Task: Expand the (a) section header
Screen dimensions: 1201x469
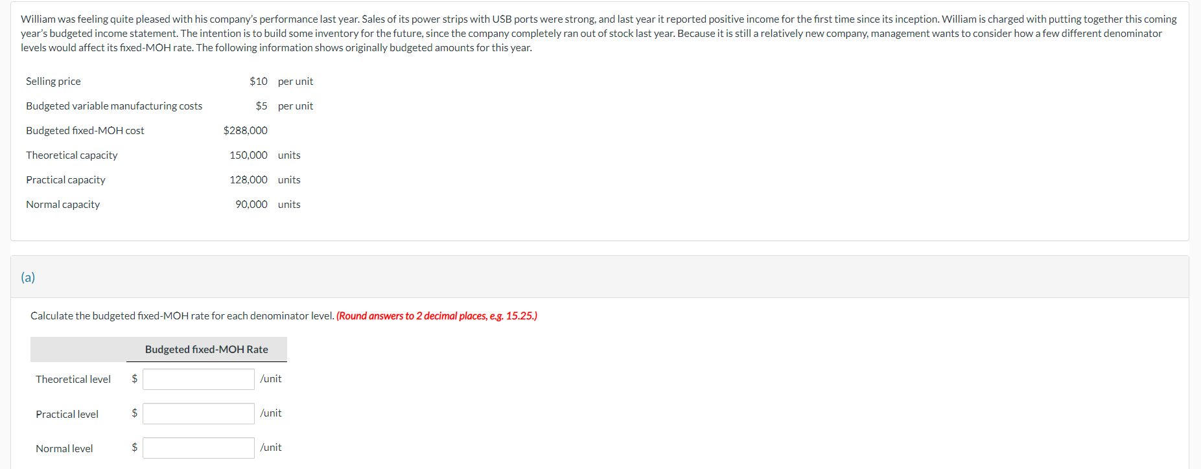Action: pos(29,277)
